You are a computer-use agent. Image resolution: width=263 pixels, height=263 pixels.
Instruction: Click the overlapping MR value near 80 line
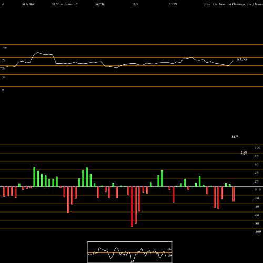tap(244, 153)
